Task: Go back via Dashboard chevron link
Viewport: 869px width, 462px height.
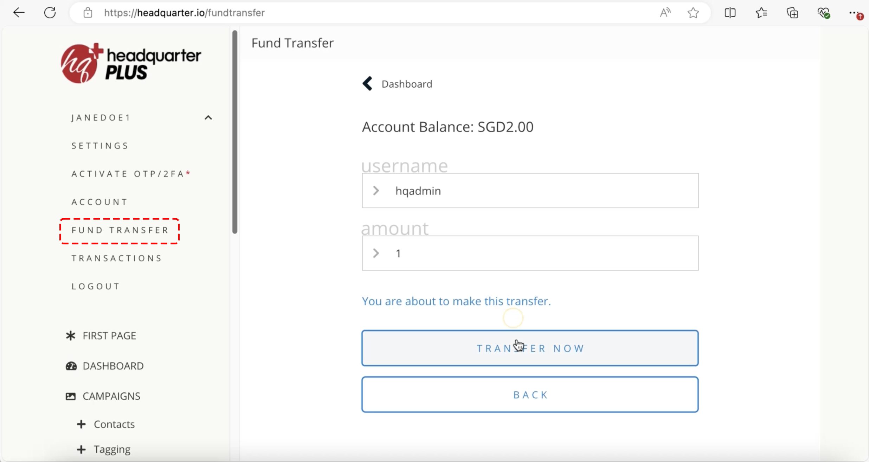Action: point(367,84)
